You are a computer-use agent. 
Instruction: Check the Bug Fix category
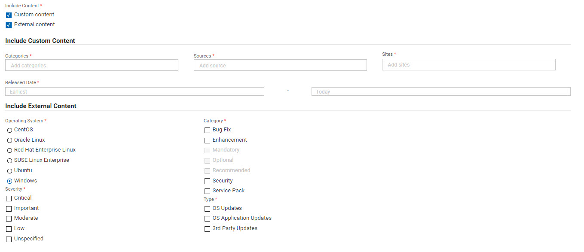[x=208, y=130]
